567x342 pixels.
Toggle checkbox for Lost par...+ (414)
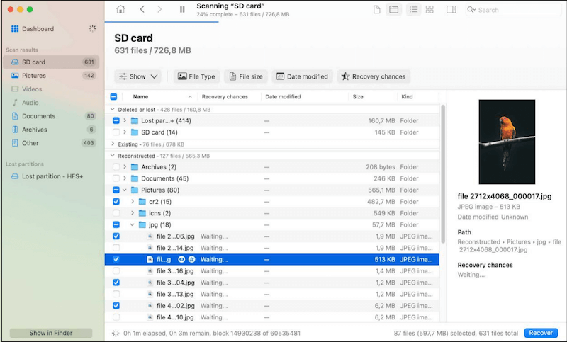point(116,120)
